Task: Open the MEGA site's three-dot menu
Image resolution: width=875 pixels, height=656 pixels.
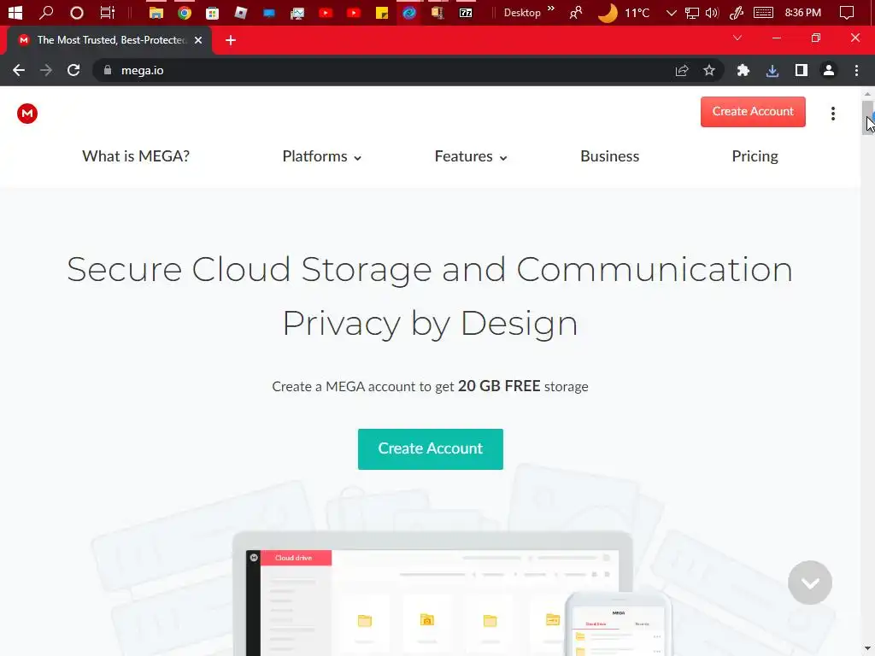Action: 832,114
